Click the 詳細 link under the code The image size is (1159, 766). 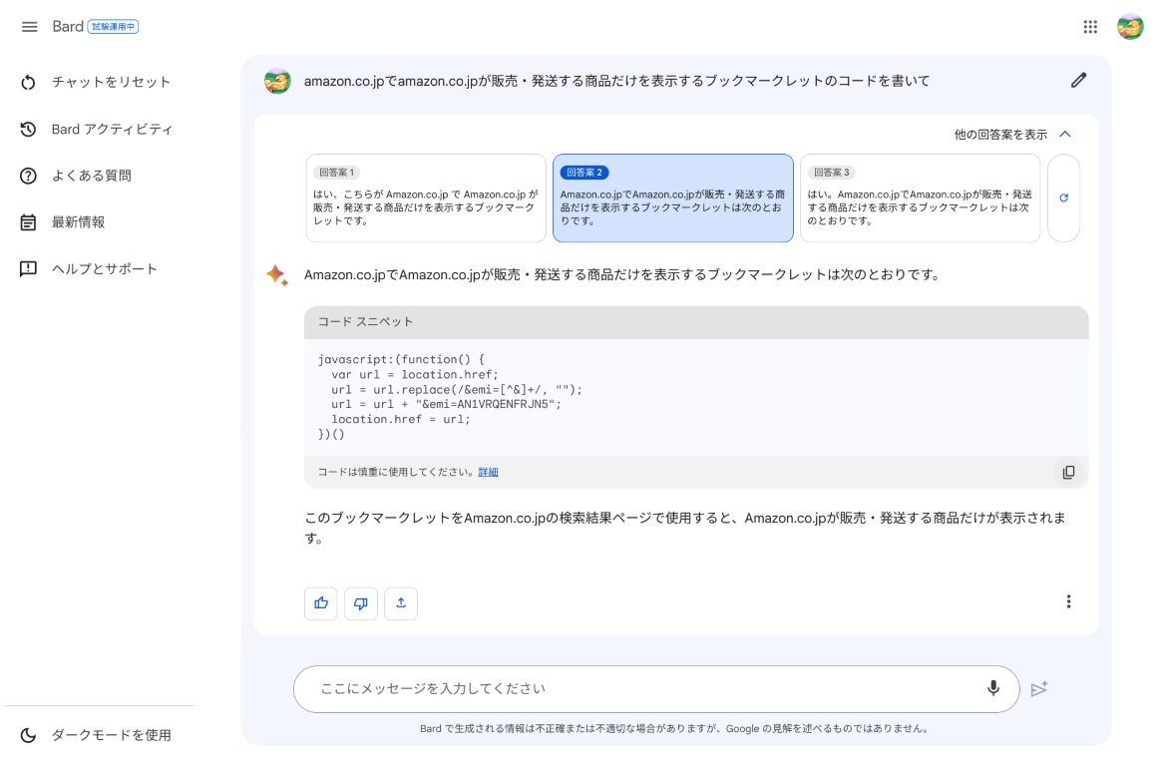coord(488,473)
